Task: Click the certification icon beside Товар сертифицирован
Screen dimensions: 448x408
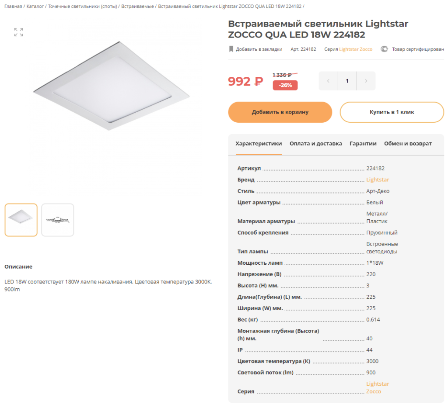Action: [x=384, y=49]
